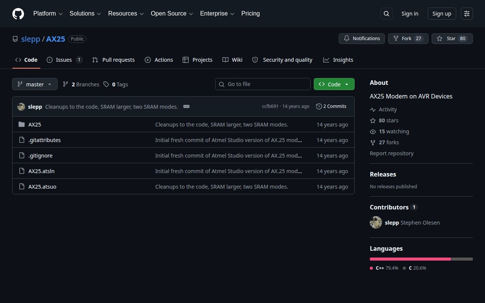
Task: Click Report repository
Action: [x=391, y=153]
